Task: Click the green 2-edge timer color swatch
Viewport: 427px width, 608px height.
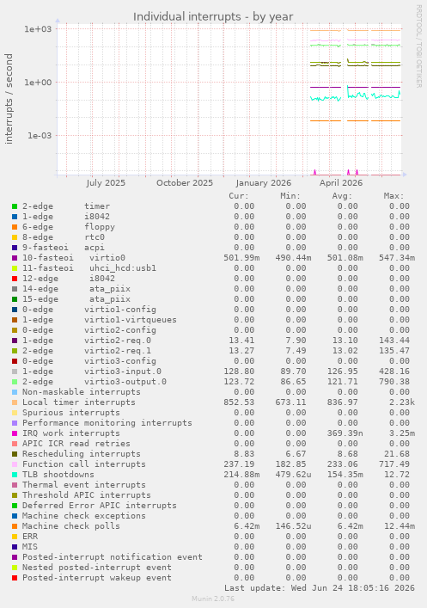Action: 15,206
